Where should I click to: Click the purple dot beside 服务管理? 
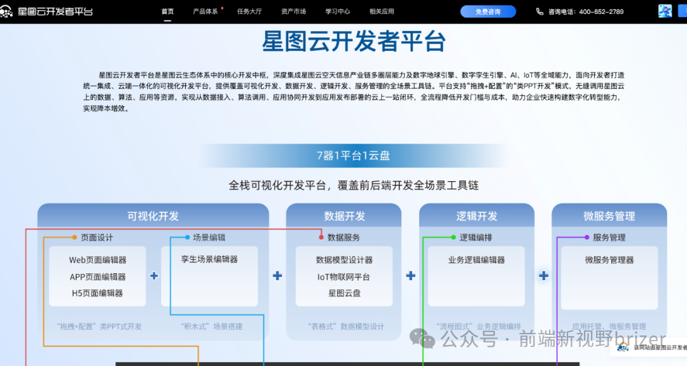coord(586,237)
